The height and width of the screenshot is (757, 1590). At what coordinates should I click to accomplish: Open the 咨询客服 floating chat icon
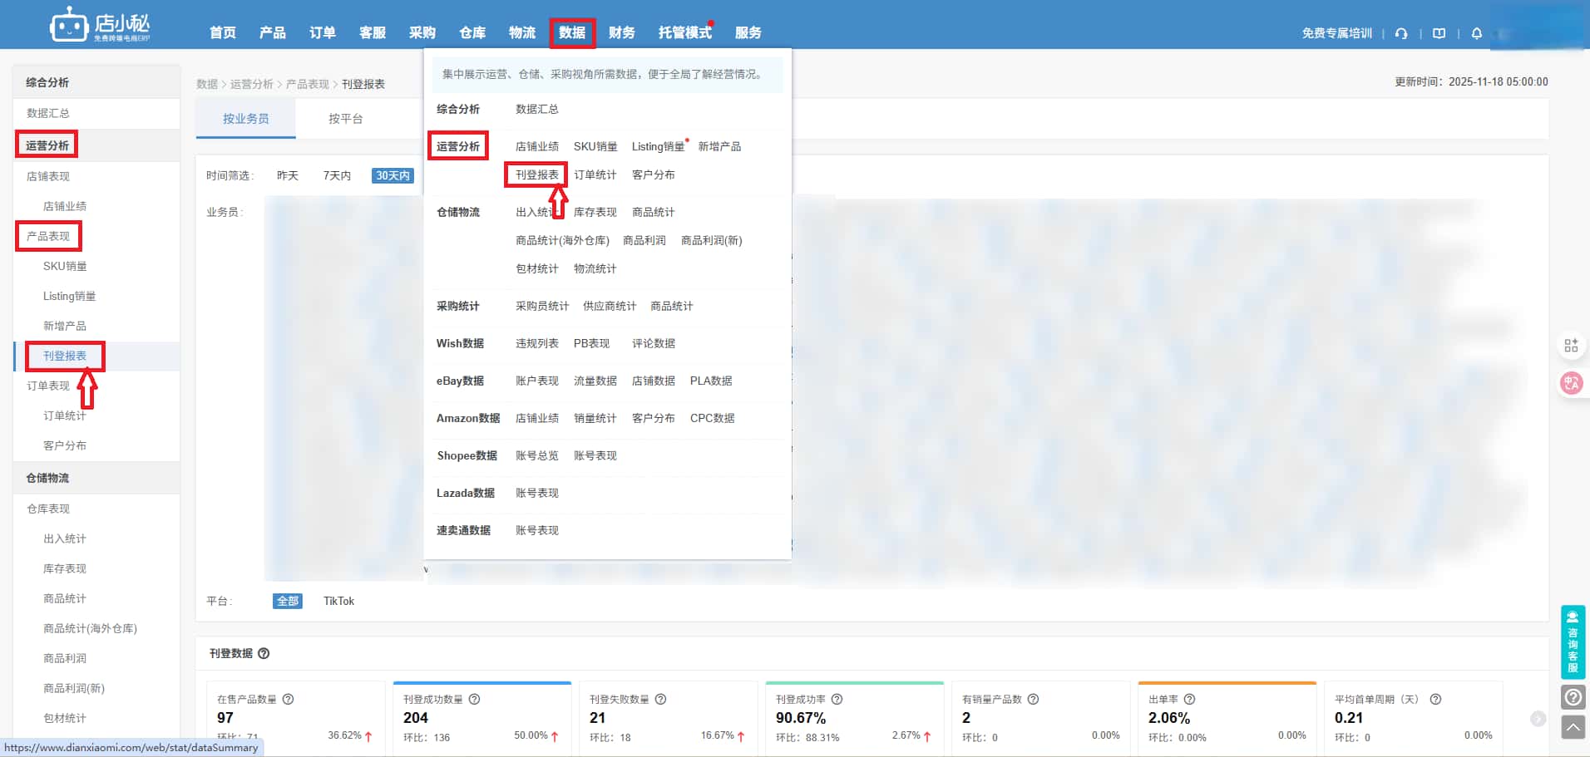point(1572,641)
